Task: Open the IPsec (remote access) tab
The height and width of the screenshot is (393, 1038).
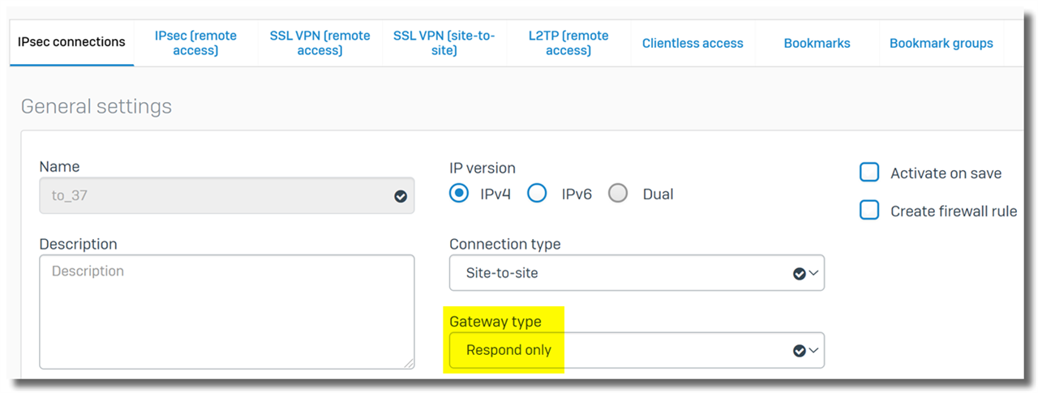Action: click(x=195, y=43)
